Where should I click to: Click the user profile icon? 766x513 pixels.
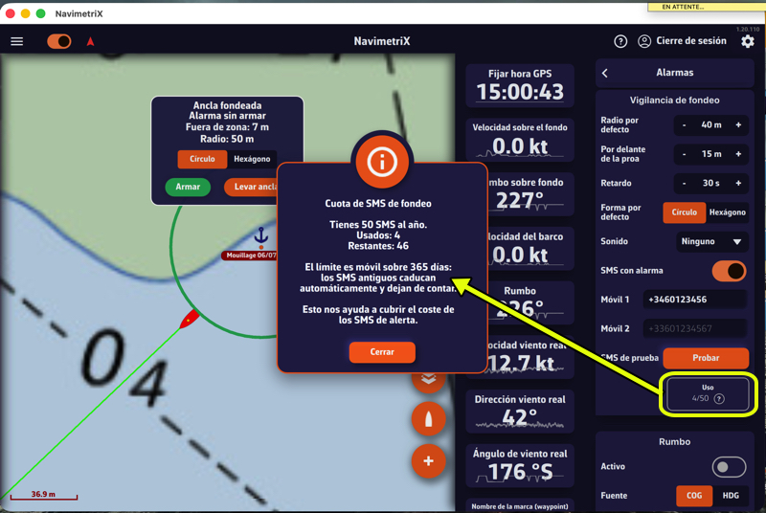[644, 41]
